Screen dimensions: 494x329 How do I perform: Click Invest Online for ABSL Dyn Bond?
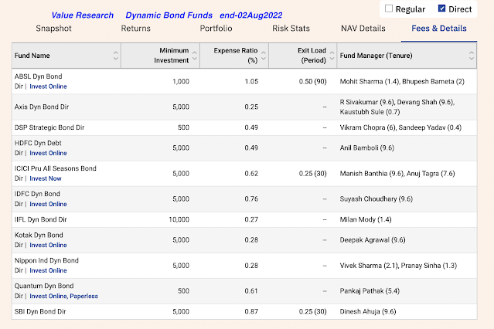pos(48,86)
